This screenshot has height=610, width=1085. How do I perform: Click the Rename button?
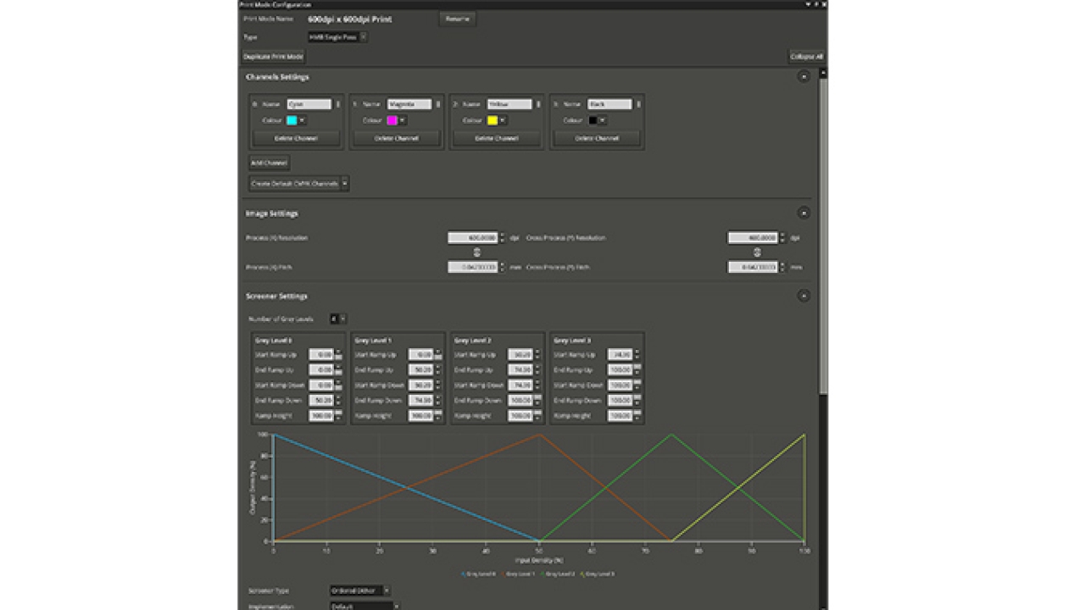(457, 19)
